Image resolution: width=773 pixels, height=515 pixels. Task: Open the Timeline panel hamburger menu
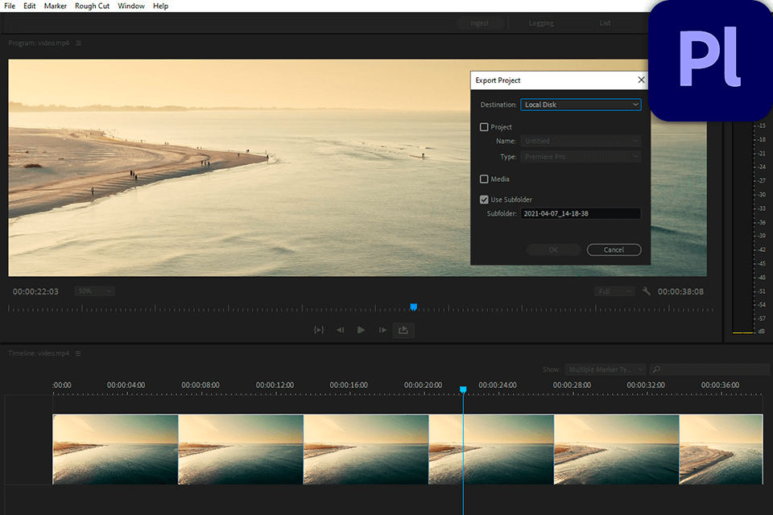coord(78,353)
